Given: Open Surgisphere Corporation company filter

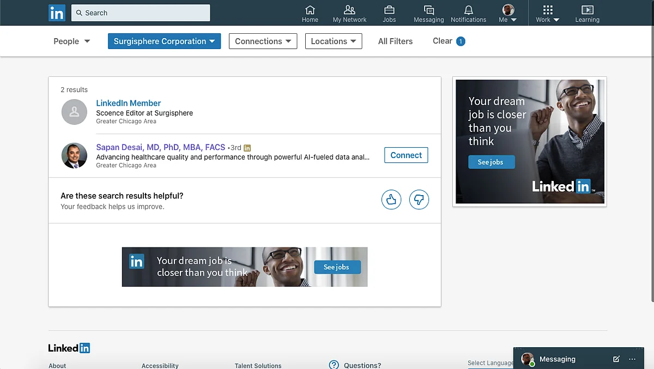Looking at the screenshot, I should pos(164,41).
